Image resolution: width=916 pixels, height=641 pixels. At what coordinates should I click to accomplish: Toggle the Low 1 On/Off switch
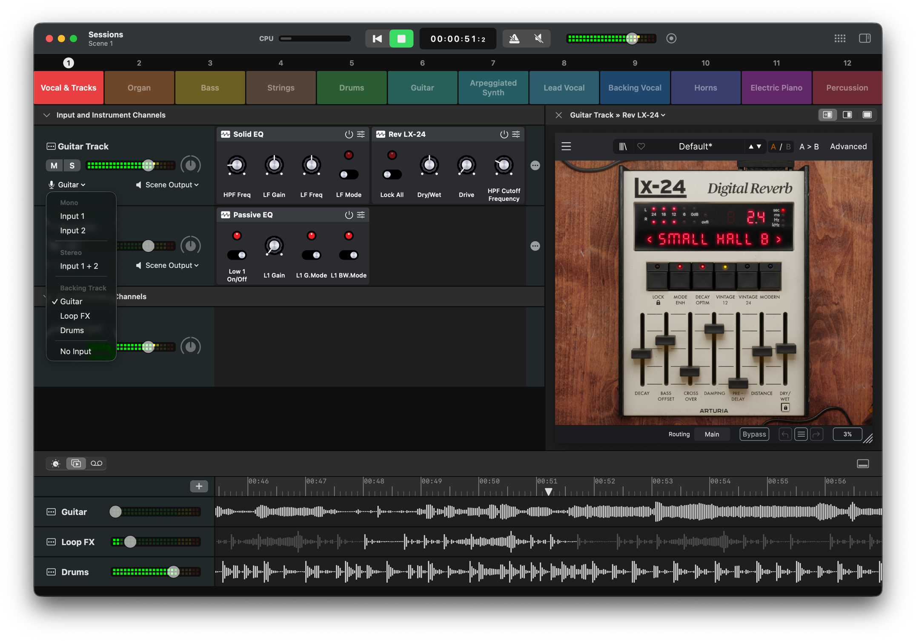[x=237, y=255]
